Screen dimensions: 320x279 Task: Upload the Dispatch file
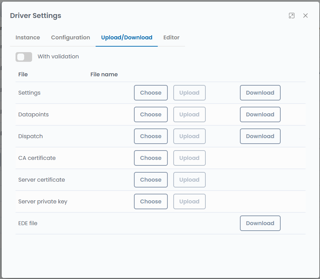point(190,136)
